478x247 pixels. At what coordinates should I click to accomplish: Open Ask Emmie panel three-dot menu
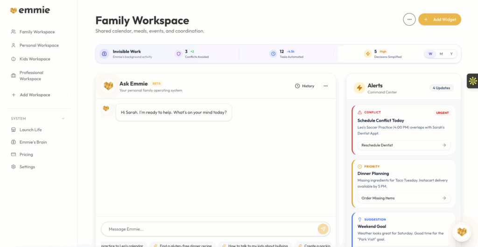pyautogui.click(x=325, y=86)
